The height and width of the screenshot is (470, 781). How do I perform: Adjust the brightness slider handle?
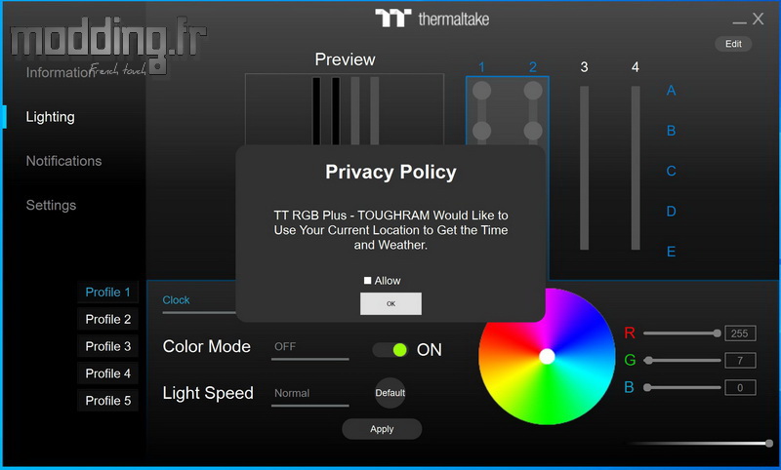pos(769,443)
